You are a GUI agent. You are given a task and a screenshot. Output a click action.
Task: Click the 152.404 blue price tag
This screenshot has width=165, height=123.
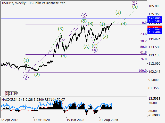pos(155,32)
